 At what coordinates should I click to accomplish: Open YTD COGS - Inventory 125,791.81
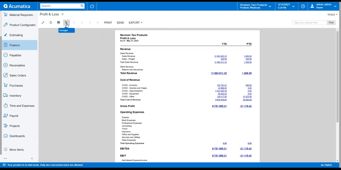point(222,85)
